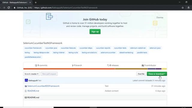Image resolution: width=192 pixels, height=108 pixels.
Task: Dismiss the Join GitHub banner
Action: tap(160, 17)
